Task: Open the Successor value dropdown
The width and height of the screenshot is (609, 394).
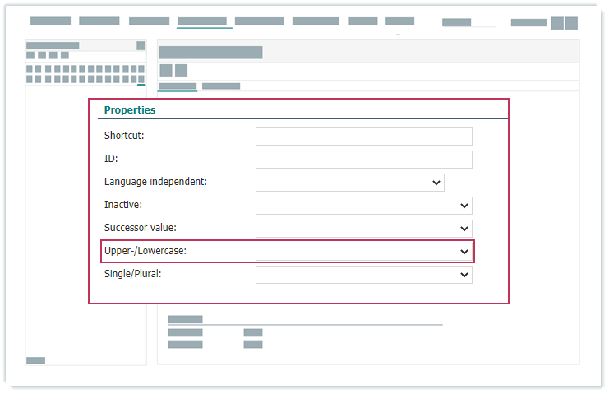Action: click(x=363, y=229)
